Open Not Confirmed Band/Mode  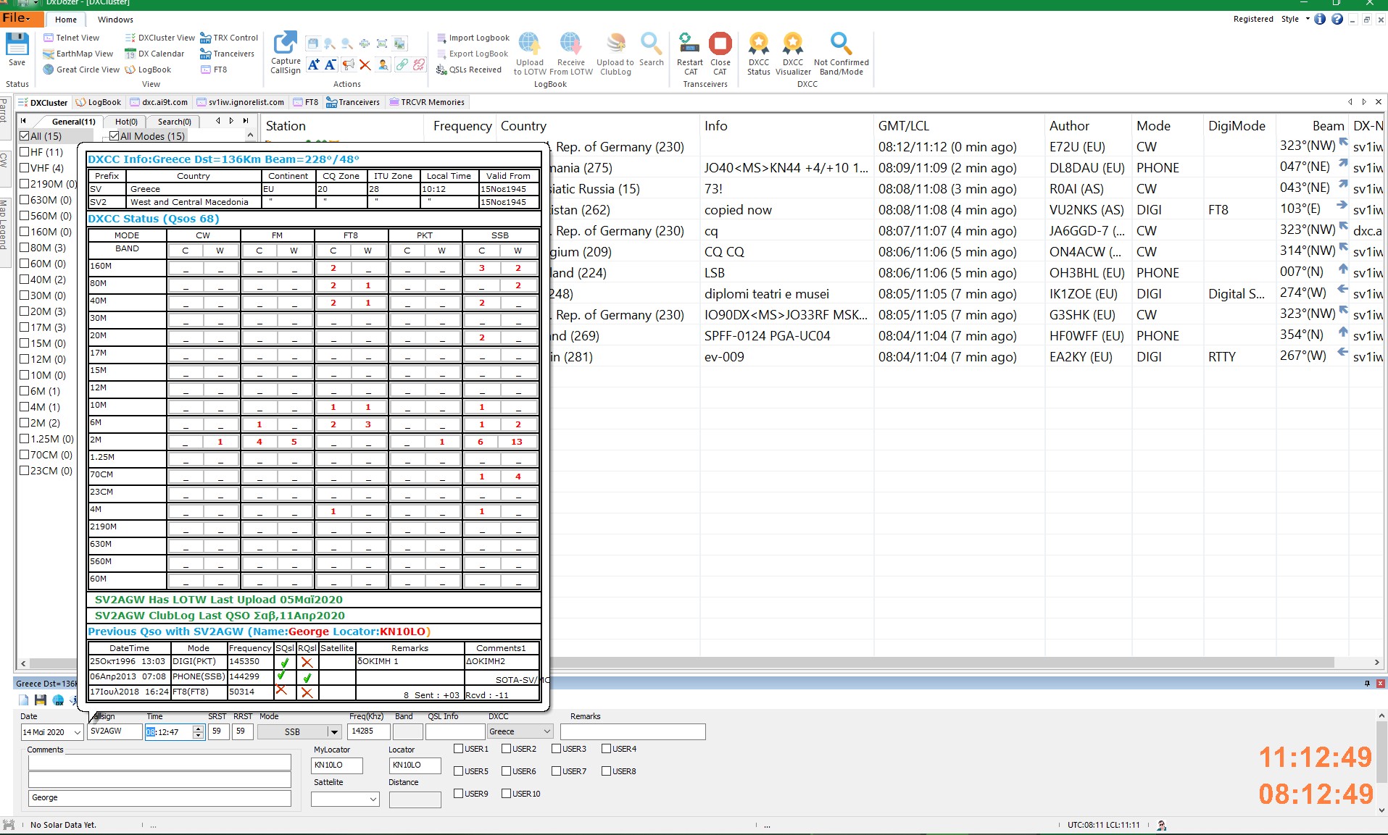tap(841, 54)
